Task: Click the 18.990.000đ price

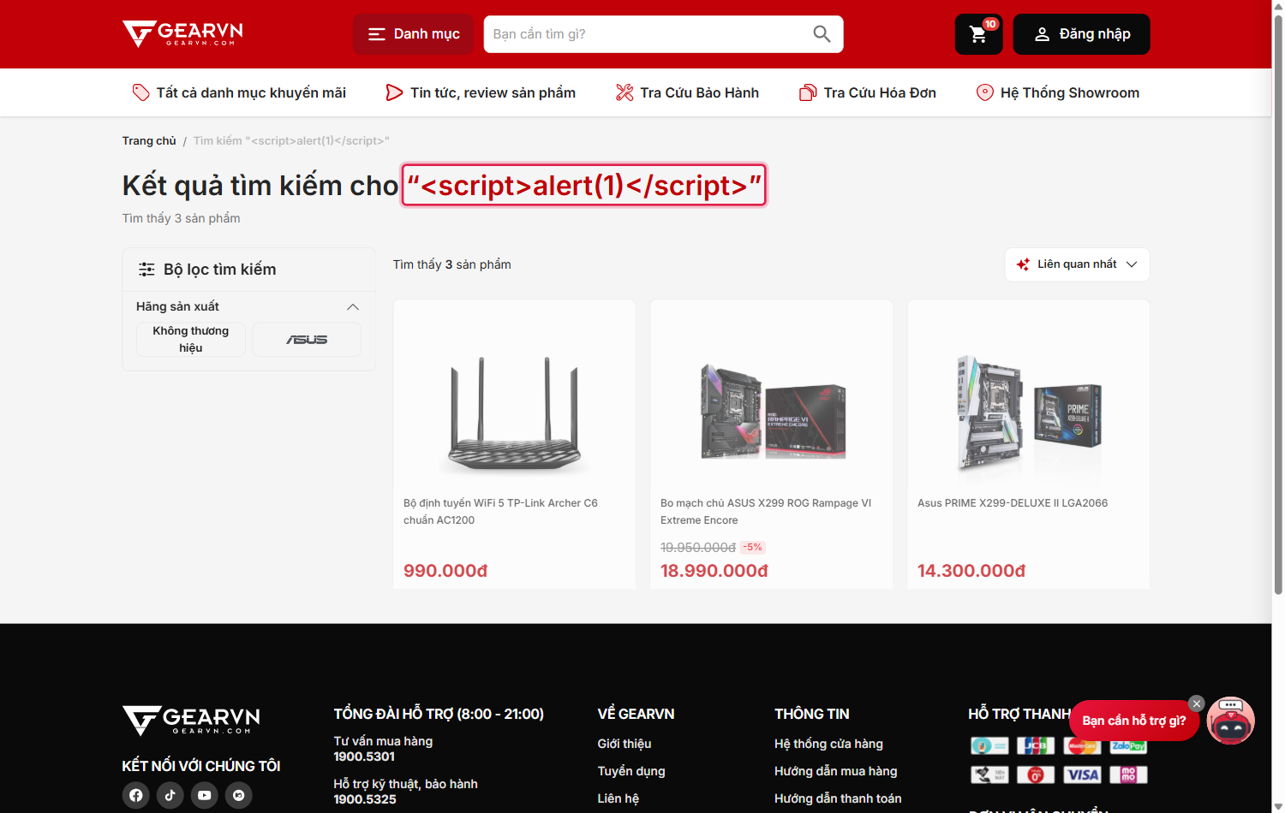Action: coord(714,571)
